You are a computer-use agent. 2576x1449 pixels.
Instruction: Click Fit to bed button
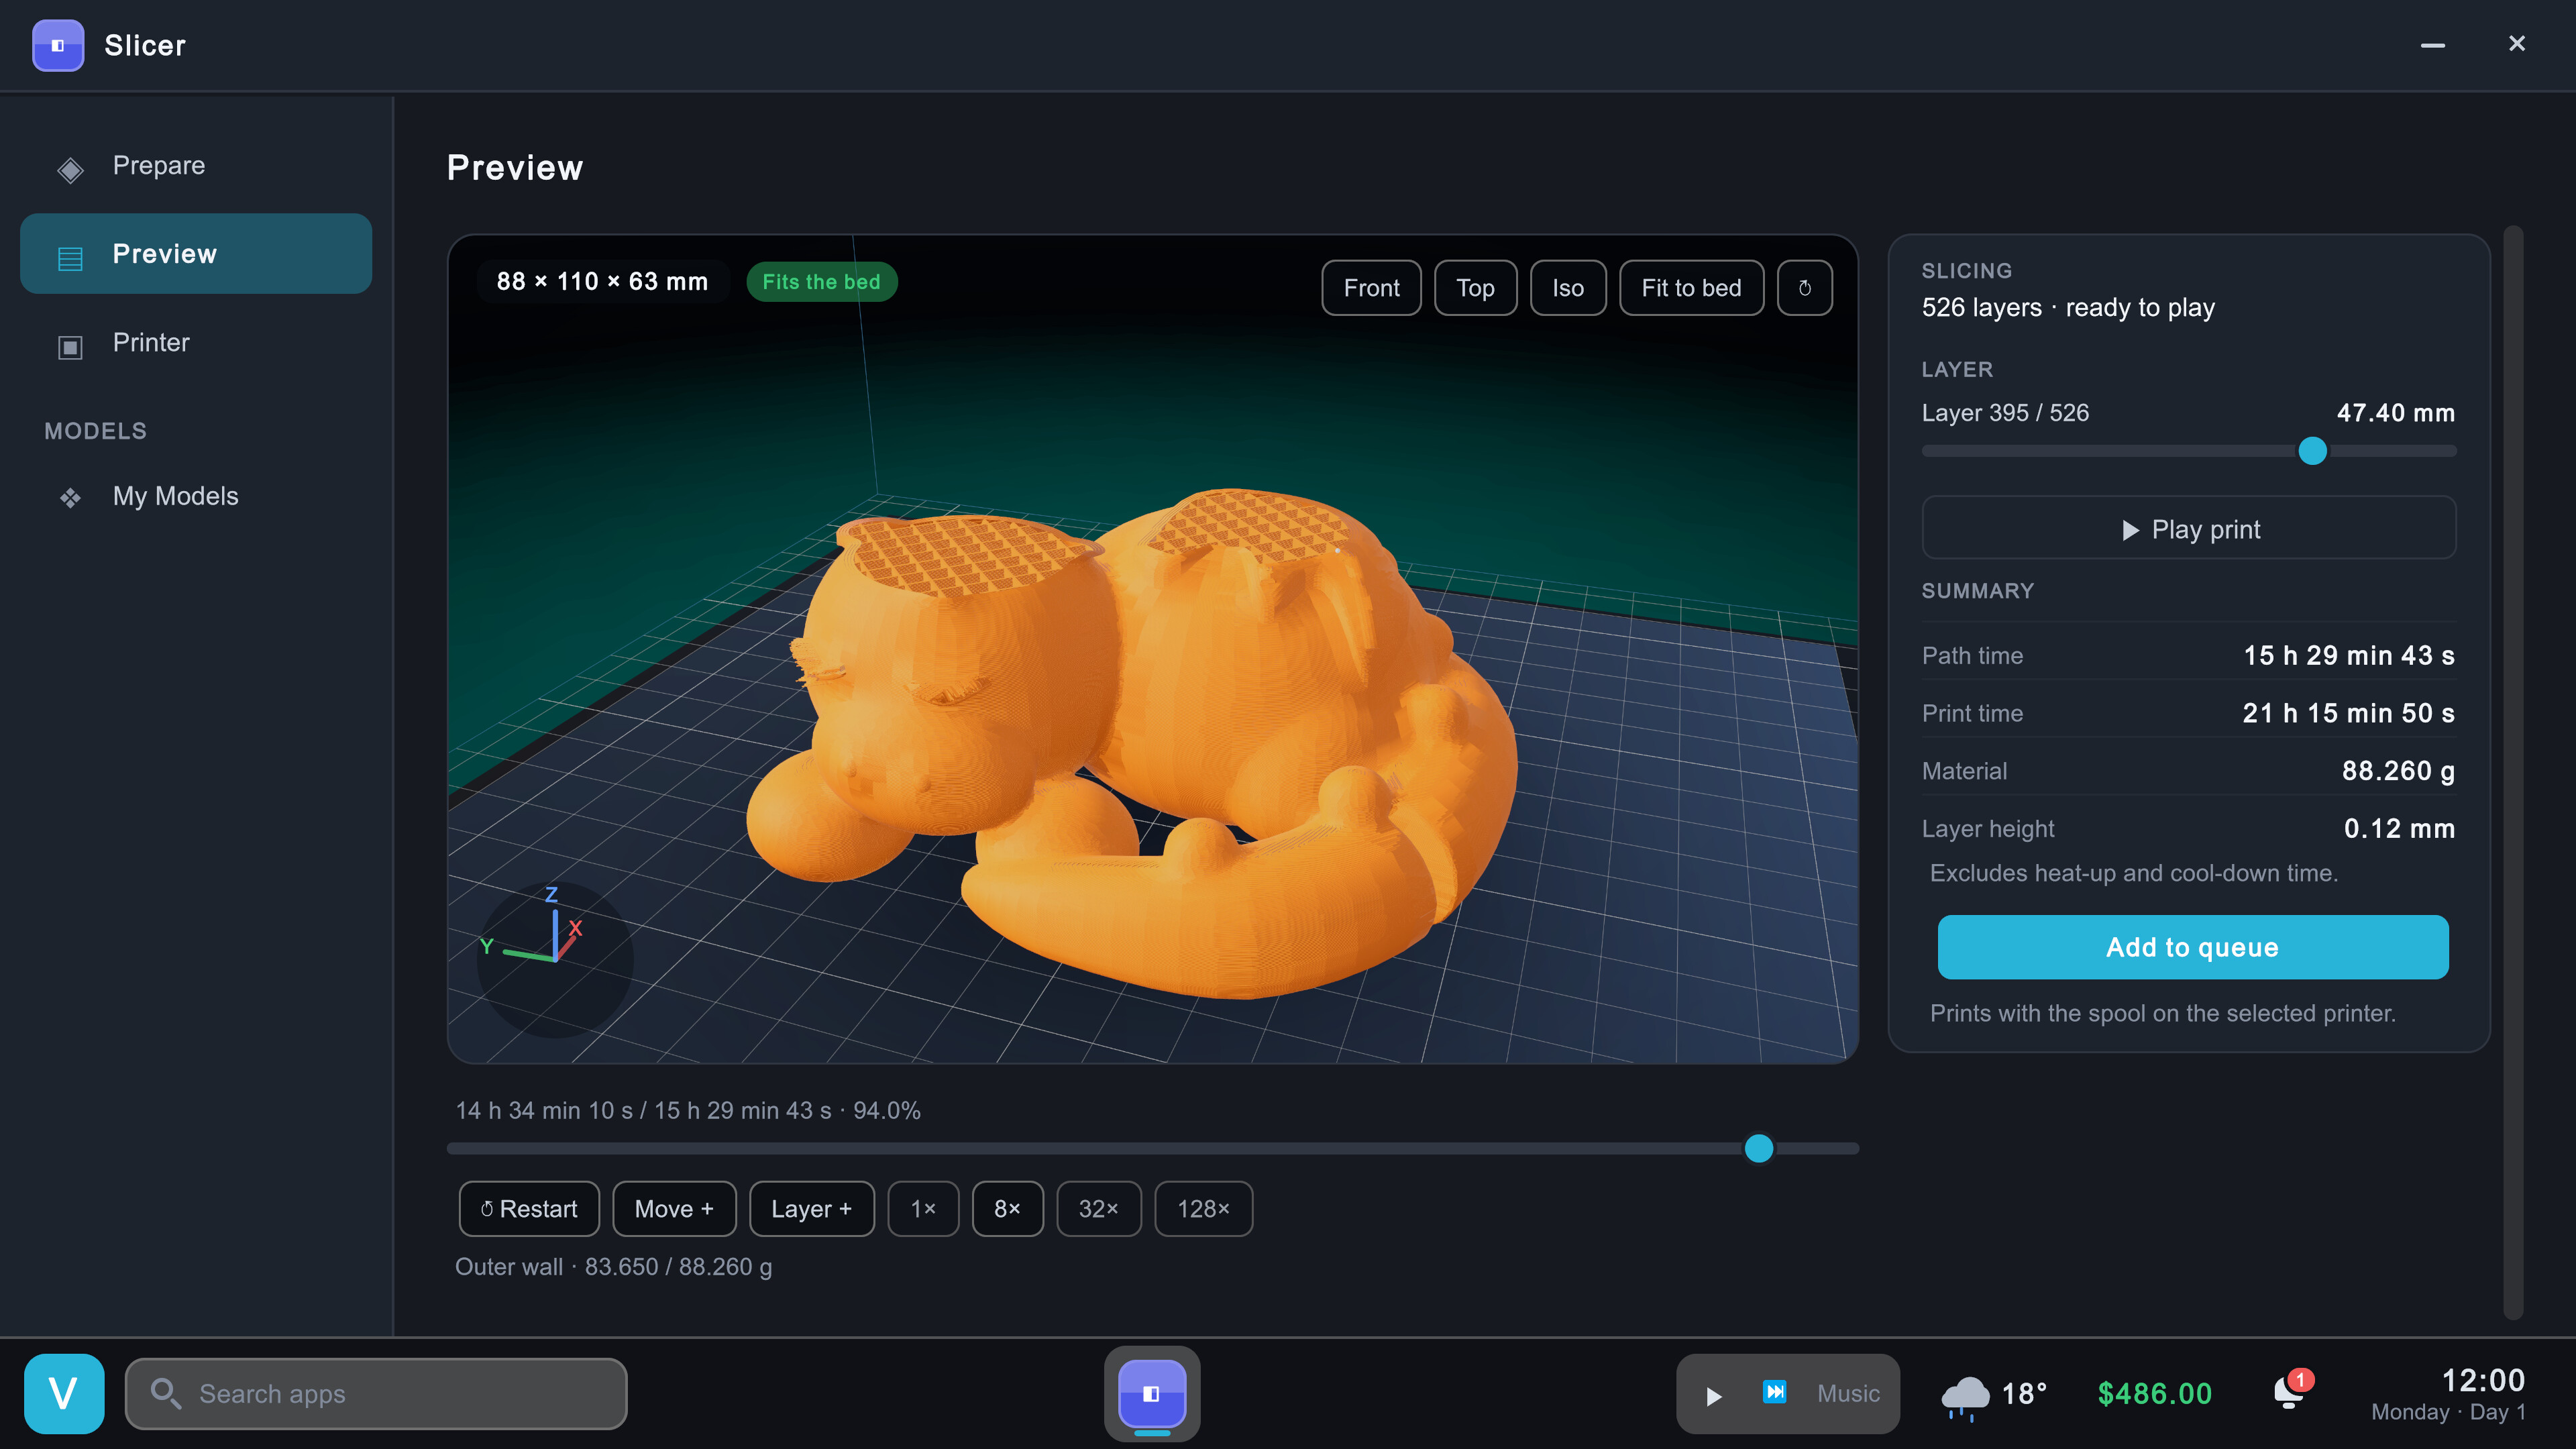1691,288
